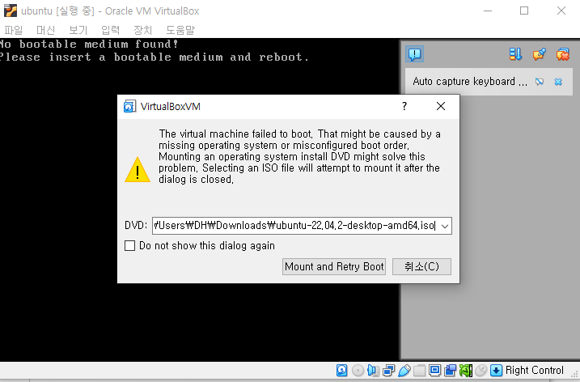Minimize the Oracle VM VirtualBox window

pyautogui.click(x=488, y=11)
